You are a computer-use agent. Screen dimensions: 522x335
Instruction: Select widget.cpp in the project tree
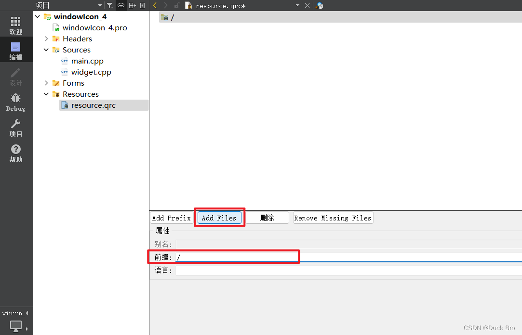(x=91, y=72)
